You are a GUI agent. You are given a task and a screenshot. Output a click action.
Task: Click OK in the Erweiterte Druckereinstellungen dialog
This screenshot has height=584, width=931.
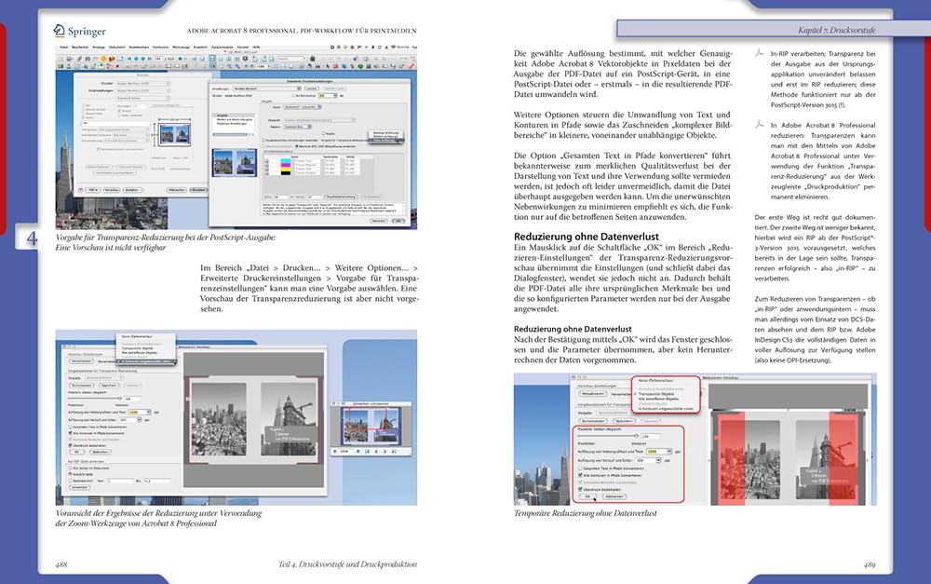coord(398,221)
